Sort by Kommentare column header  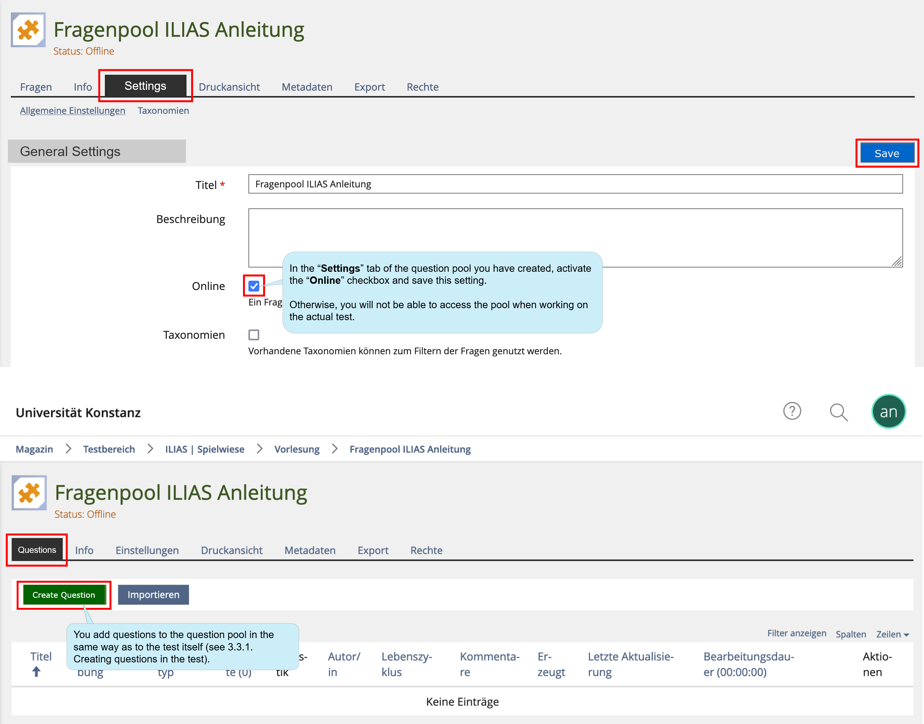tap(490, 664)
